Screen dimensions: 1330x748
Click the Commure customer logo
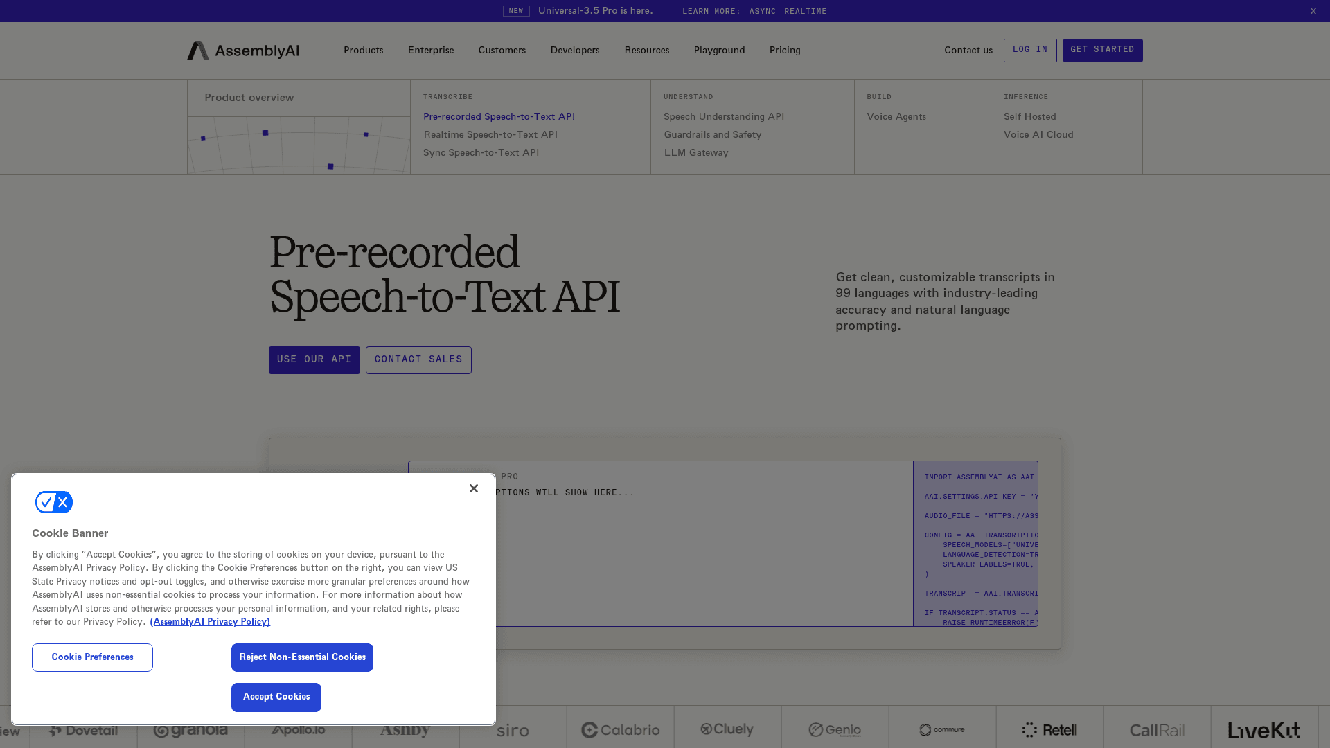tap(942, 730)
